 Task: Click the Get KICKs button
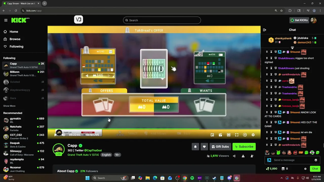pos(299,20)
